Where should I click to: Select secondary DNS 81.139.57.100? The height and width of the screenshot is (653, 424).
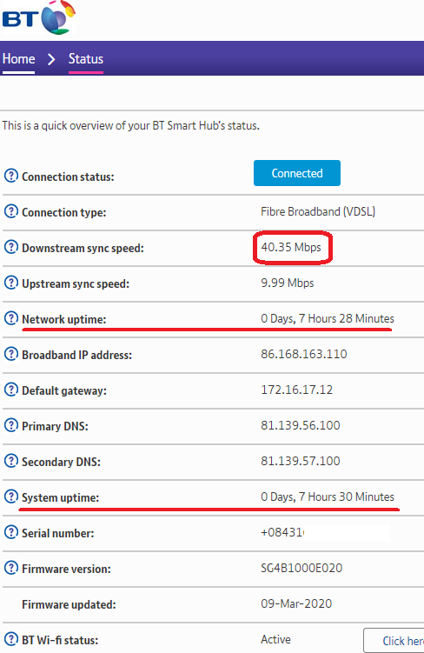pos(301,461)
